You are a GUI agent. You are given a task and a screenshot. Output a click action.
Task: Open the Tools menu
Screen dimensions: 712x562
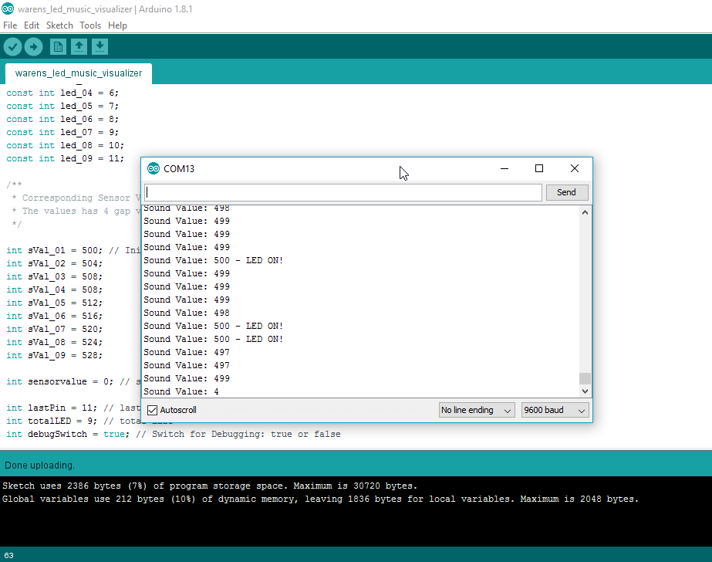[x=90, y=25]
